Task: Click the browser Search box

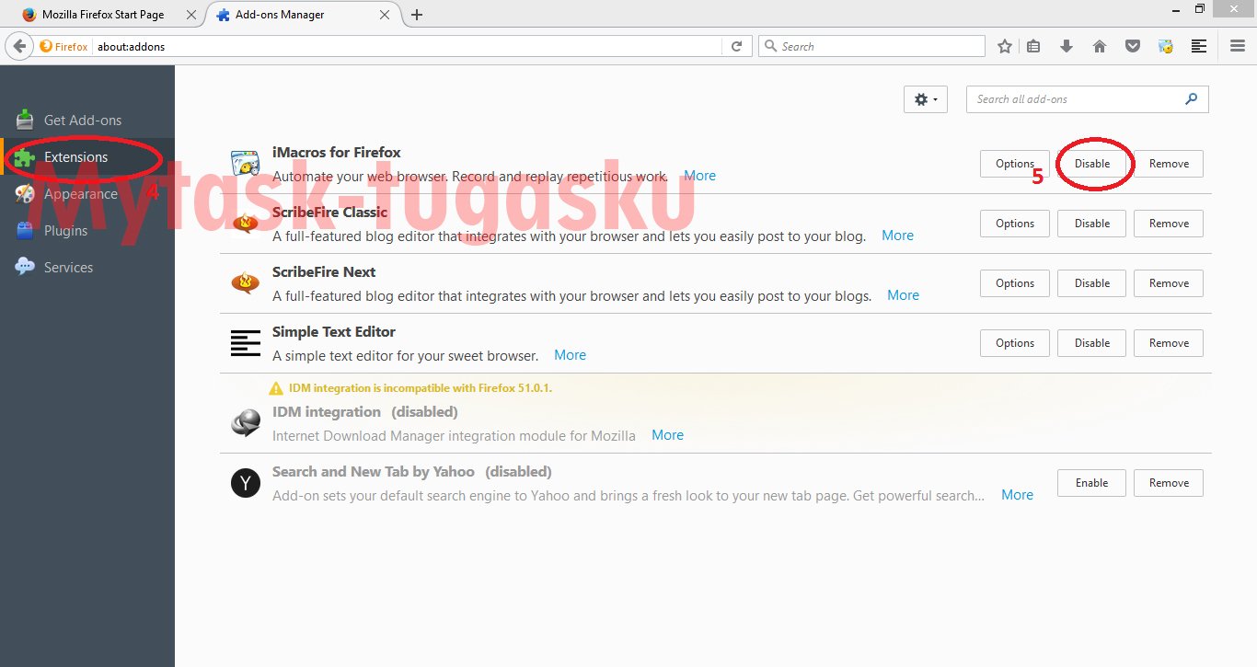Action: pos(871,46)
